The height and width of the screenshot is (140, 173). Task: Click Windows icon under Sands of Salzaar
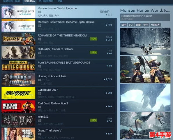pyautogui.click(x=40, y=53)
